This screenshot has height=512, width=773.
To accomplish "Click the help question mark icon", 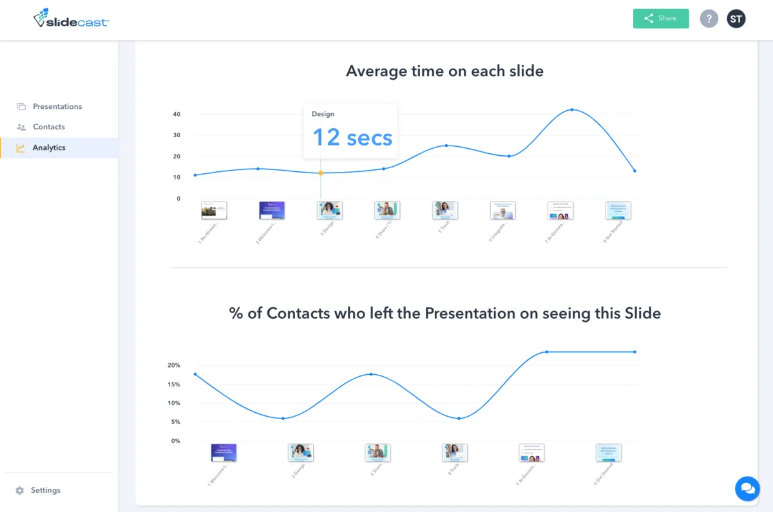I will click(709, 18).
